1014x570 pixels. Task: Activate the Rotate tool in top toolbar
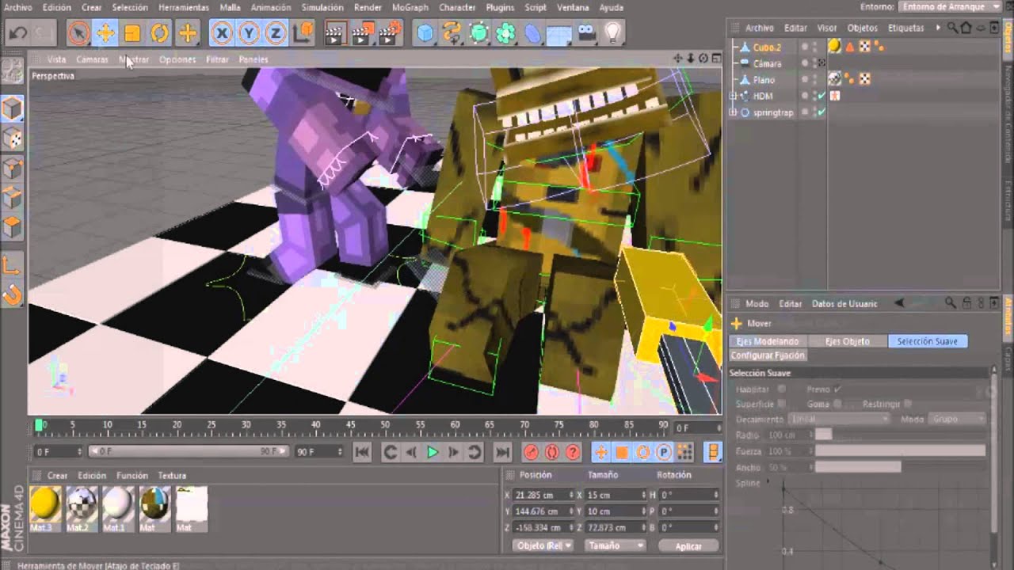click(x=159, y=33)
